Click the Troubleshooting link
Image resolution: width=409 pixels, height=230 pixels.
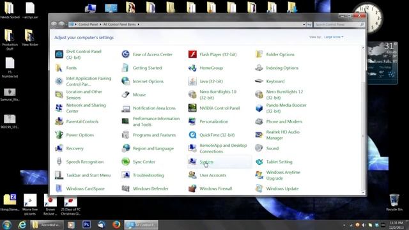pos(148,175)
